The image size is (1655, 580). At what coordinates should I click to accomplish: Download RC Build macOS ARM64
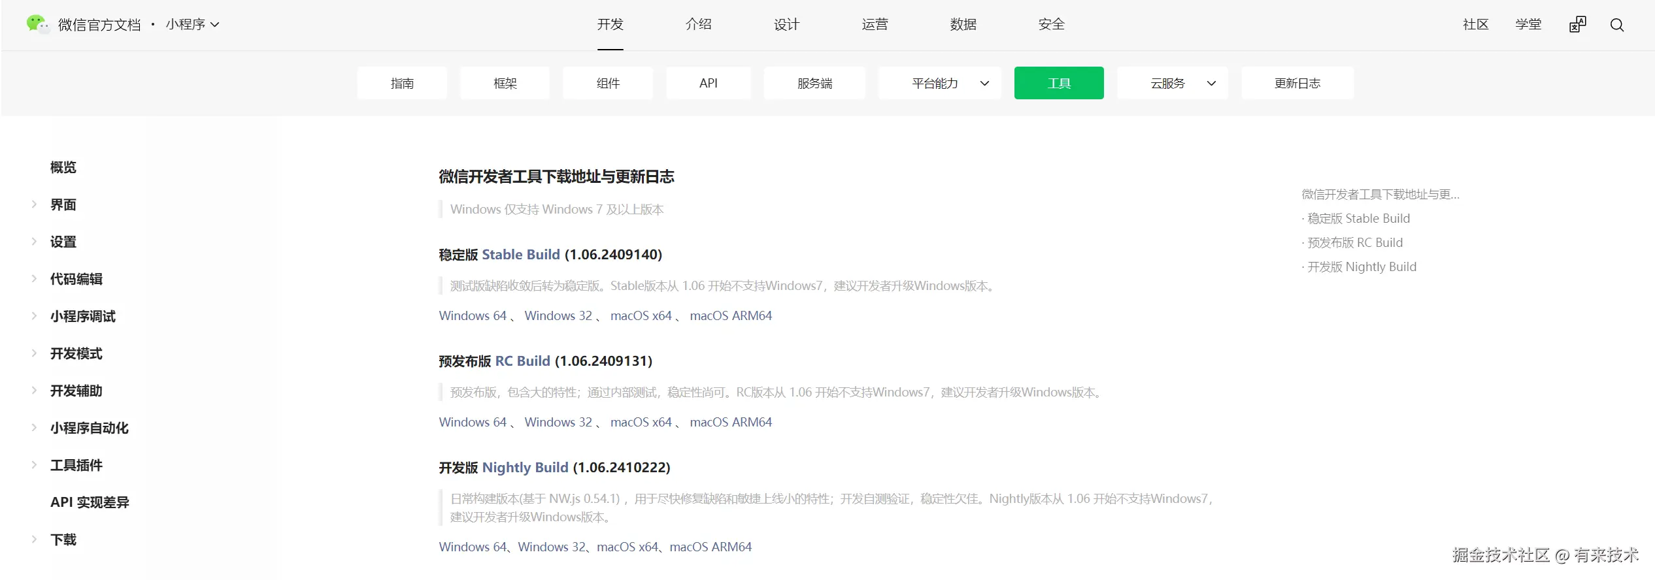click(x=731, y=422)
